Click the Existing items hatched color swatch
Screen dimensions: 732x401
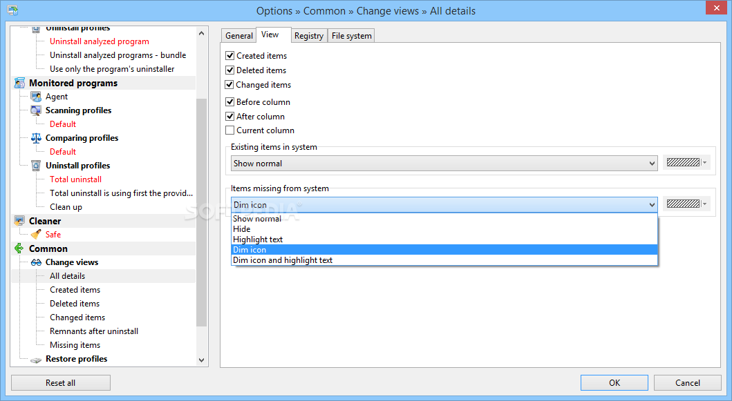point(684,163)
